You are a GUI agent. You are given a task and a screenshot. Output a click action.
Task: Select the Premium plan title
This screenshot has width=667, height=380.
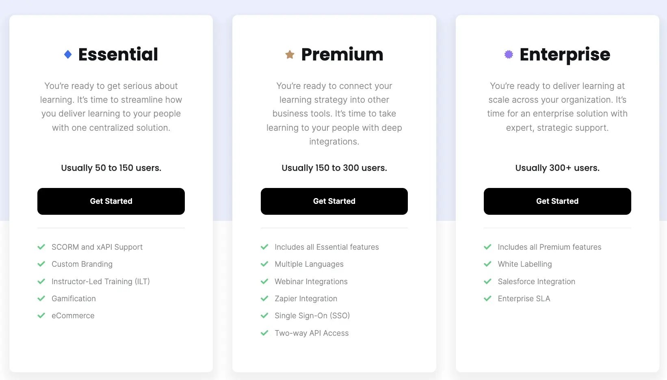[x=342, y=54]
